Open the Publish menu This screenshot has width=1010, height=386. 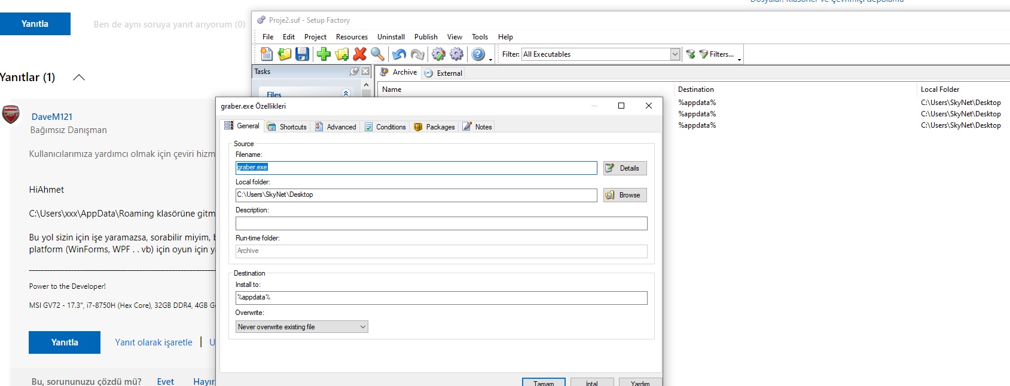point(426,37)
